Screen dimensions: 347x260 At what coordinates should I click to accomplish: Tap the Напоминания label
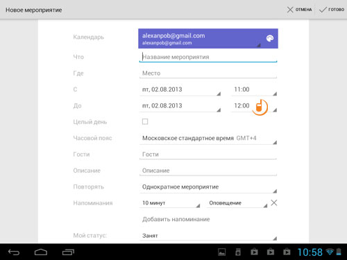point(93,203)
